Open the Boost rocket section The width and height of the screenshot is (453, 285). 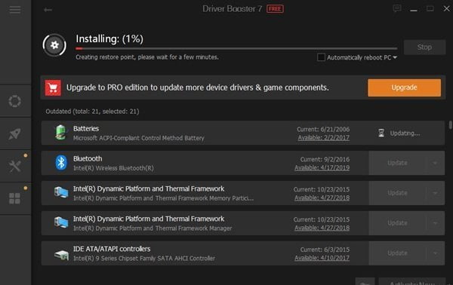(15, 134)
